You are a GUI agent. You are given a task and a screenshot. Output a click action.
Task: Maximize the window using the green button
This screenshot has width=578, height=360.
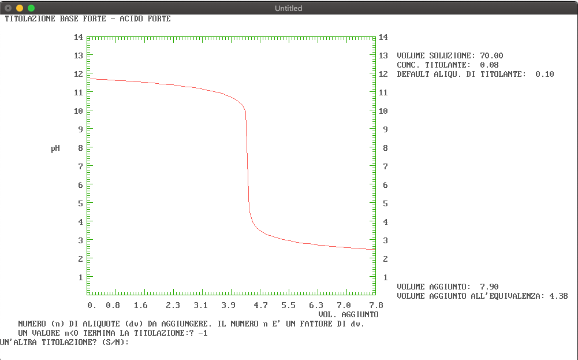31,8
